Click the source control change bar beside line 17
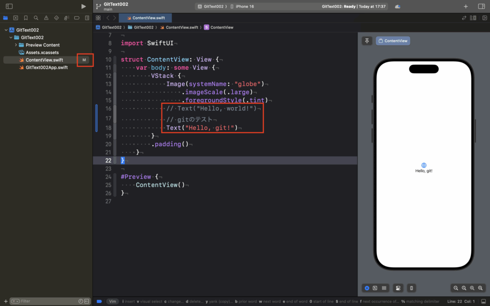490x306 pixels. point(97,118)
